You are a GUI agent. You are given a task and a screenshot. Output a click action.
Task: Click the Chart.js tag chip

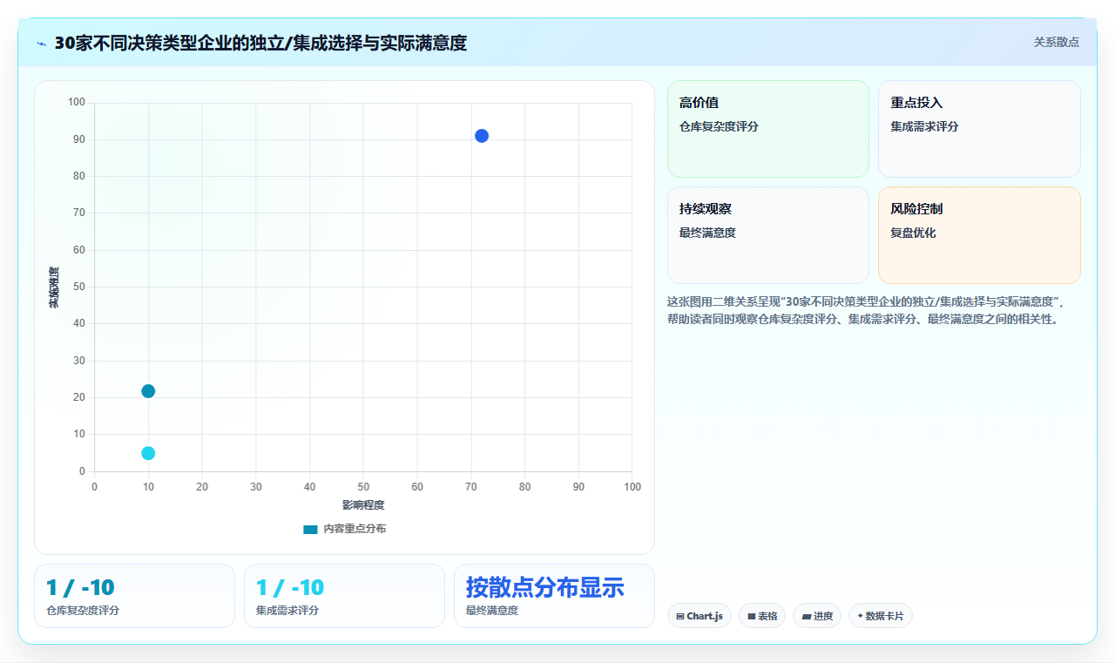[699, 616]
